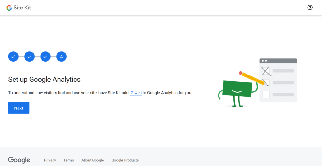Viewport: 322px width, 166px height.
Task: Select the second completed step checkmark
Action: [29, 57]
